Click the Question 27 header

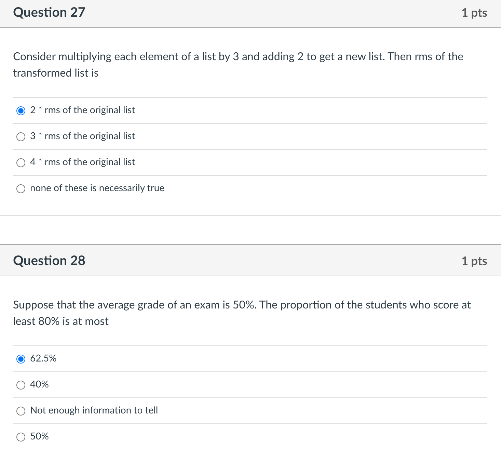(x=49, y=12)
